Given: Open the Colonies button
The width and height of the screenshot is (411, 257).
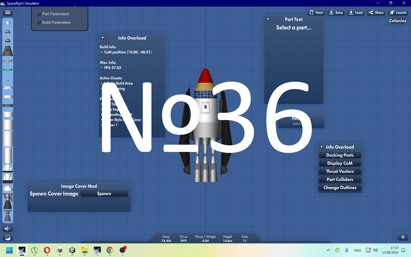Looking at the screenshot, I should 398,21.
